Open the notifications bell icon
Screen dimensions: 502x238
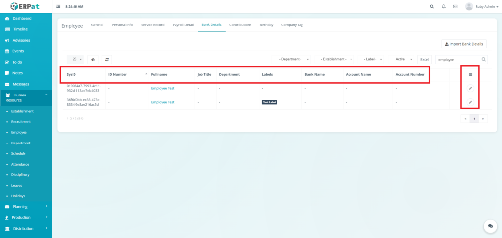click(444, 7)
